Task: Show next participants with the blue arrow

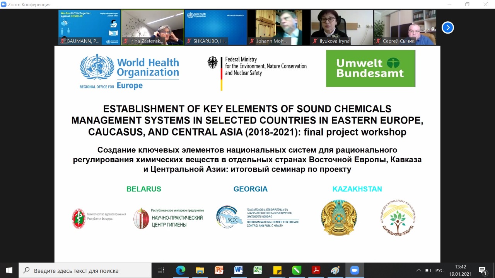Action: pyautogui.click(x=447, y=27)
